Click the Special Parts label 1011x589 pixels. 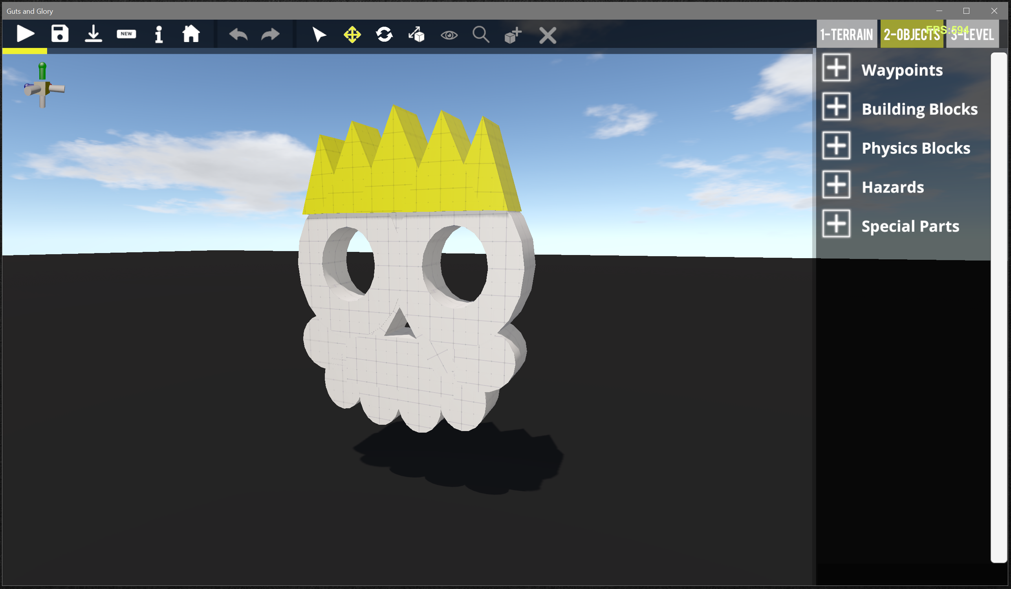coord(910,226)
